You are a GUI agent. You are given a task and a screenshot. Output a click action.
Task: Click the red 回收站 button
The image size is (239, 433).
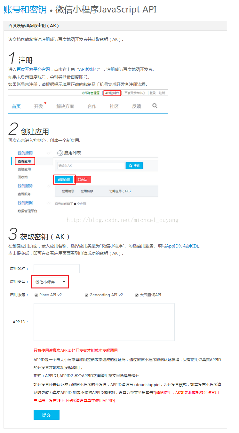coord(83,180)
